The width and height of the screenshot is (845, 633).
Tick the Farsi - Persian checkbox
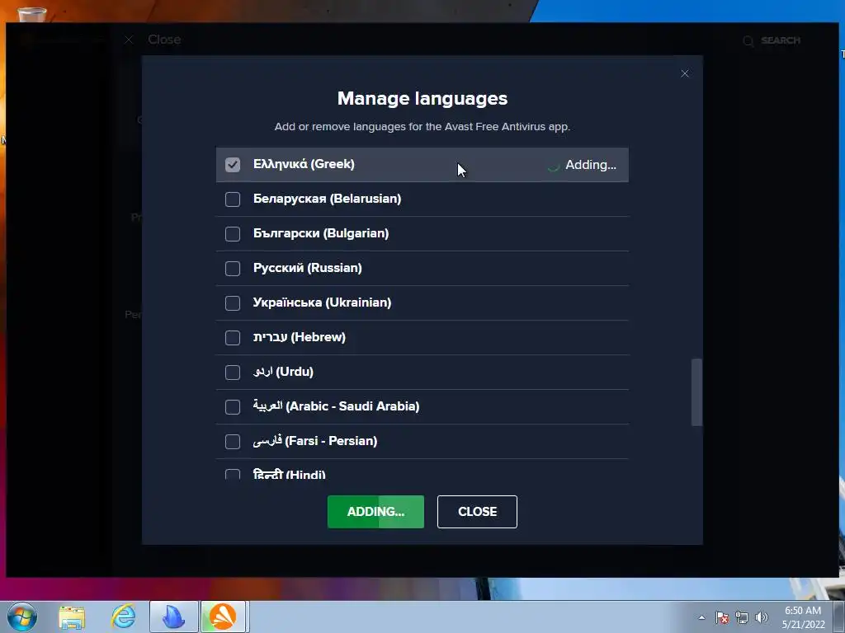[x=232, y=442]
